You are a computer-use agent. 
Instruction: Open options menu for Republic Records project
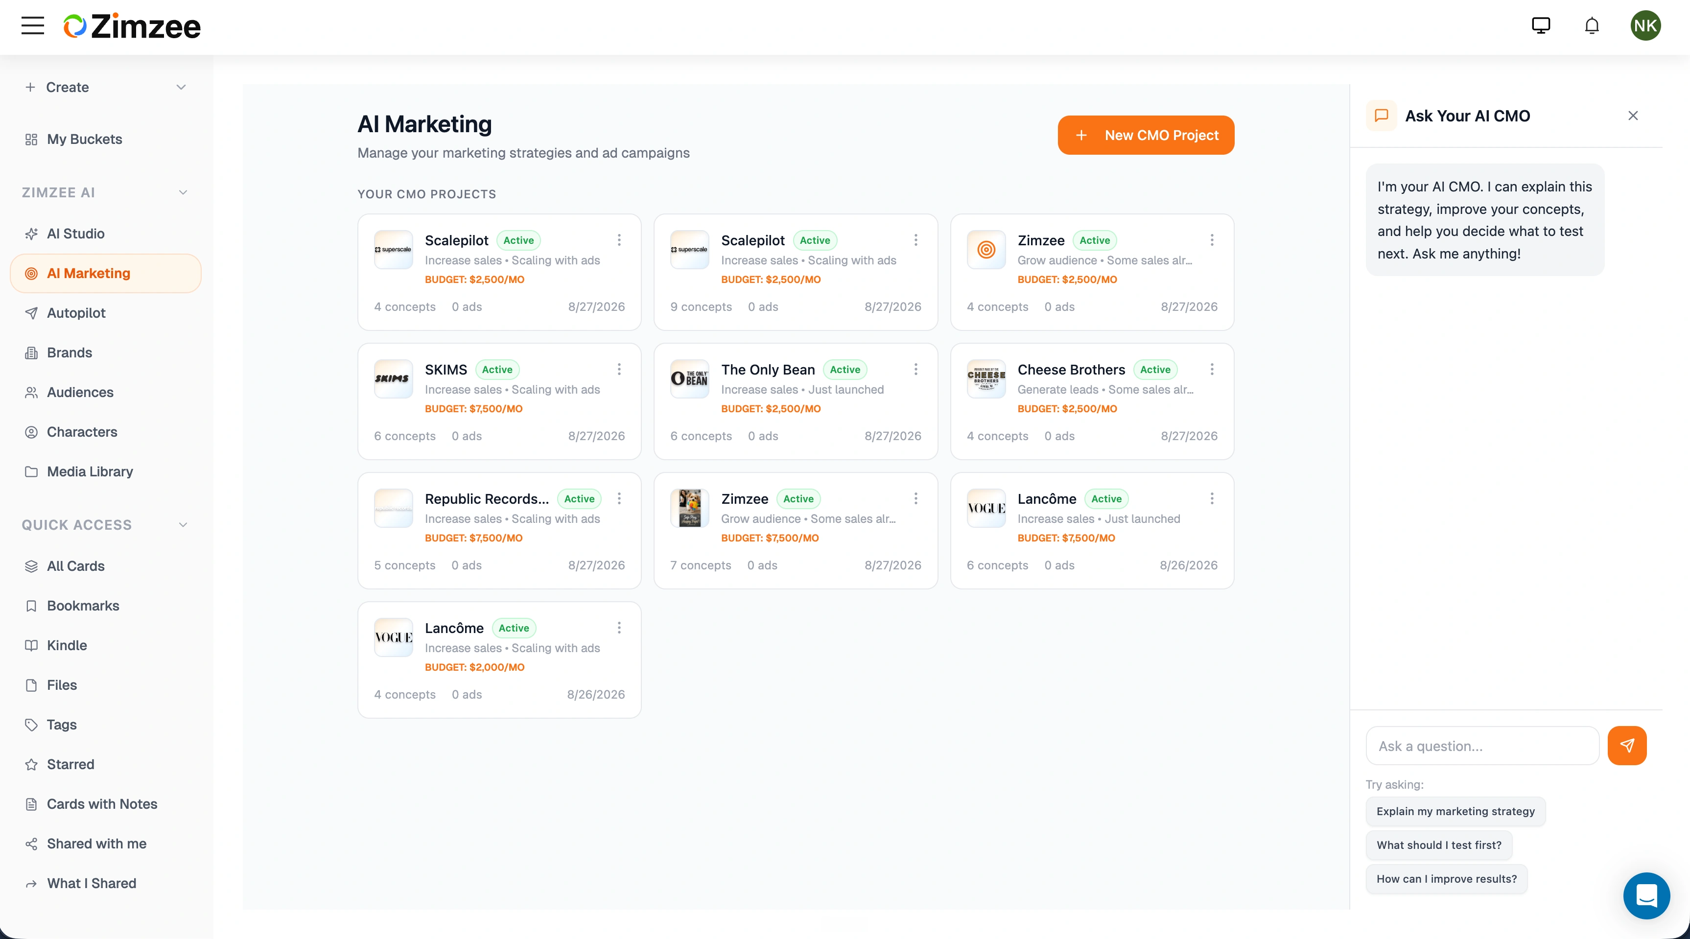coord(619,499)
